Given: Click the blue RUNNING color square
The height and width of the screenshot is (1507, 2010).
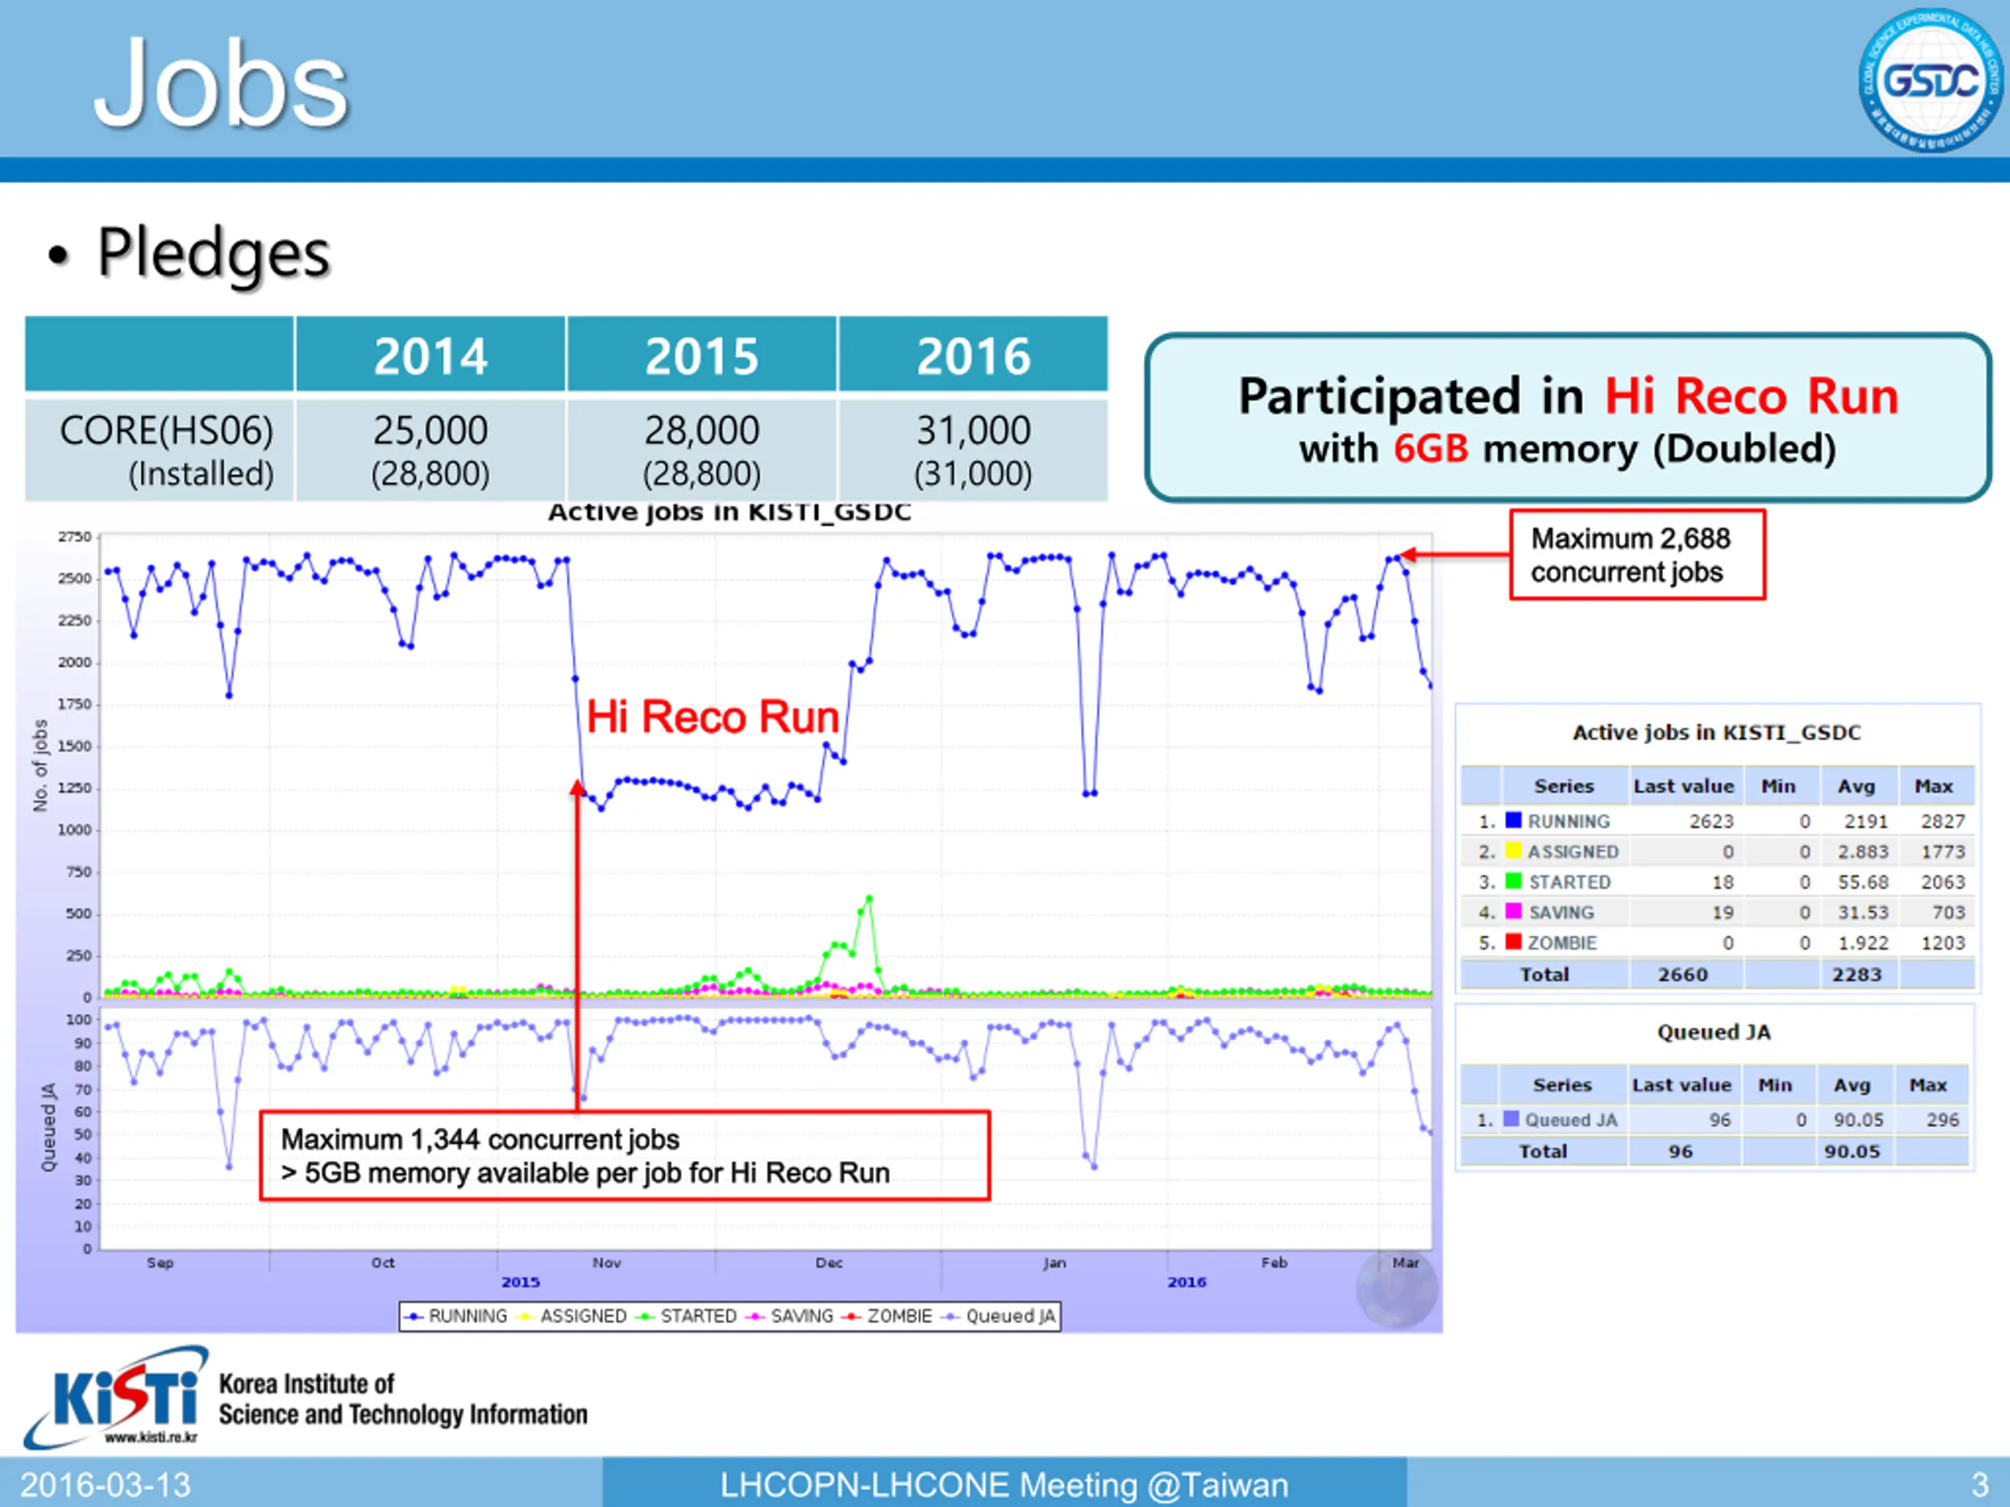Looking at the screenshot, I should 1513,820.
